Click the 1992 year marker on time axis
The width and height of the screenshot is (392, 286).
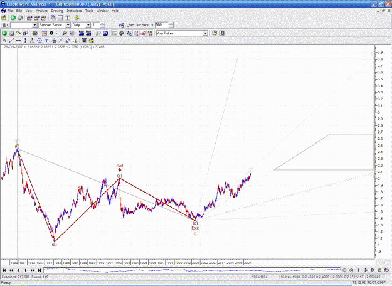coord(118,263)
